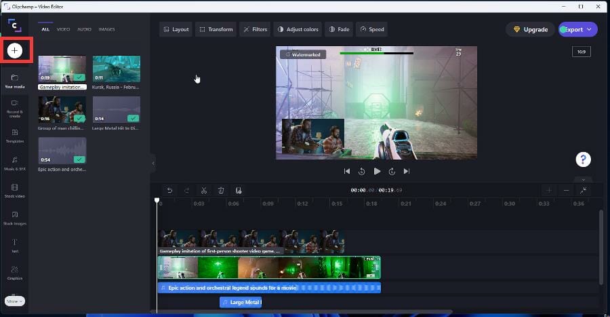
Task: Select the Gameplay imitation media thumbnail
Action: [62, 69]
